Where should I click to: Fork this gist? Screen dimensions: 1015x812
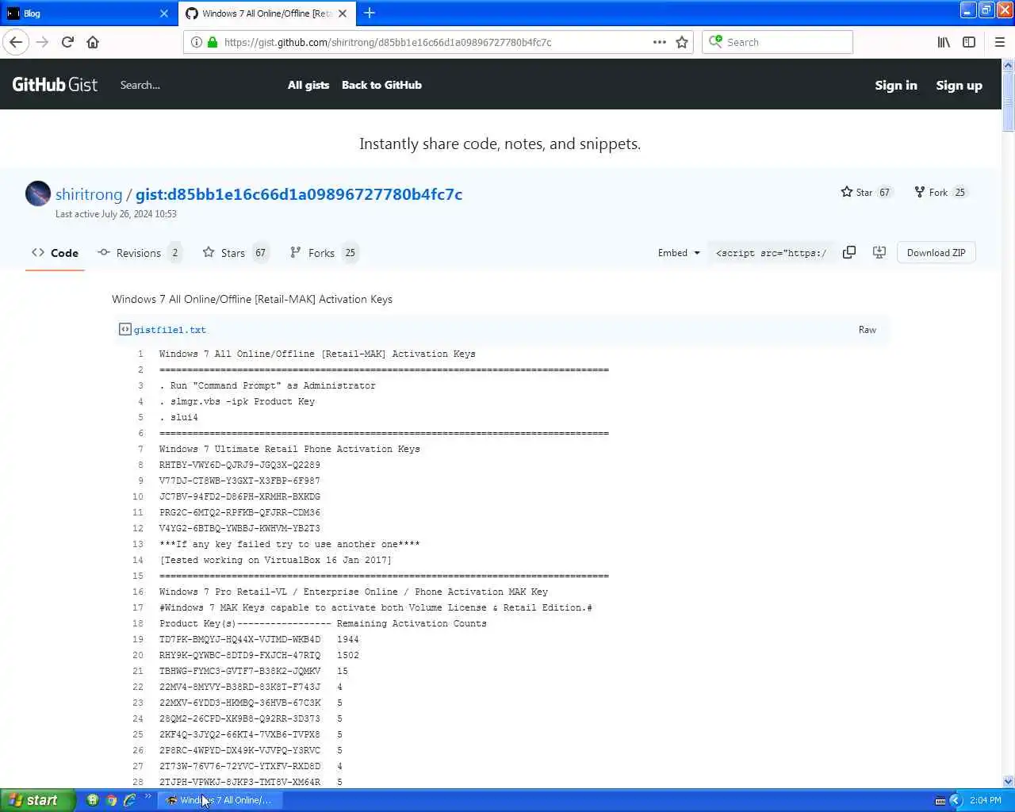[x=931, y=192]
